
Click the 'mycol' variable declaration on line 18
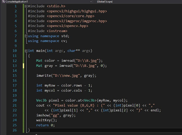pyautogui.click(x=50, y=91)
